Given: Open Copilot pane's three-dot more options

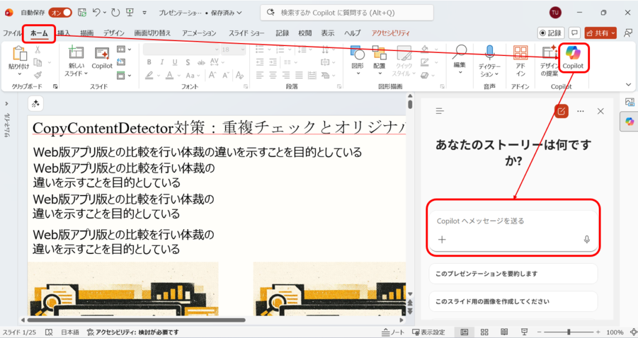Looking at the screenshot, I should coord(581,111).
